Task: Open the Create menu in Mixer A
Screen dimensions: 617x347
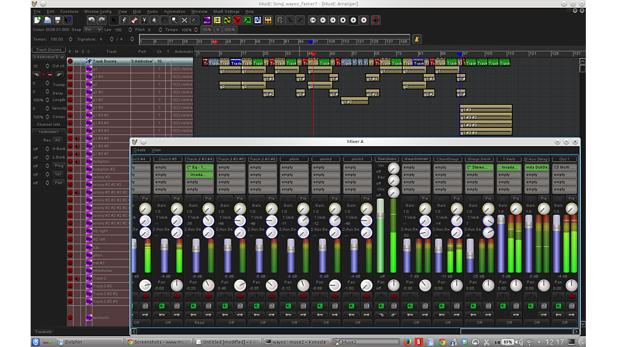Action: coord(139,150)
